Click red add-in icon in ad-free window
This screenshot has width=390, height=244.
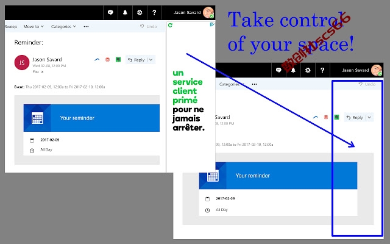(x=326, y=117)
